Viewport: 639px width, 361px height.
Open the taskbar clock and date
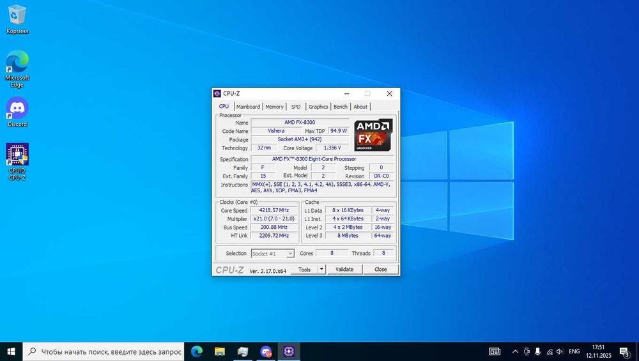pyautogui.click(x=598, y=351)
